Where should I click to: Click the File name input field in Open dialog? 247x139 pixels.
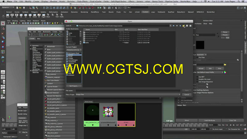[128, 91]
